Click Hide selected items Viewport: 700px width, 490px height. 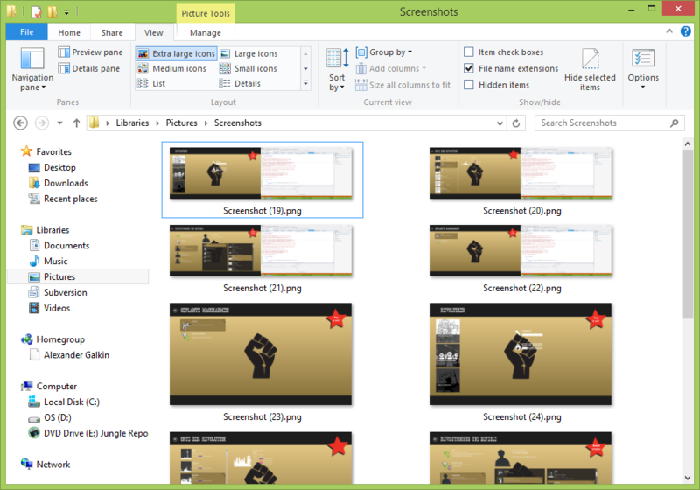tap(590, 70)
